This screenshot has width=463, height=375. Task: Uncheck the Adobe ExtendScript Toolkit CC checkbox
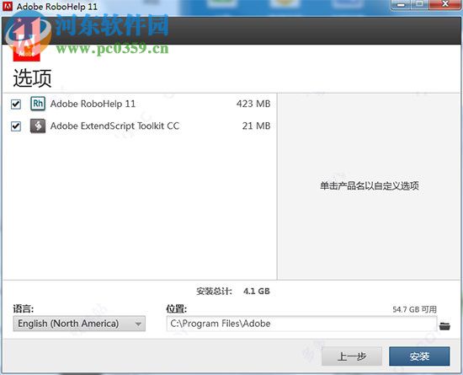tap(16, 126)
